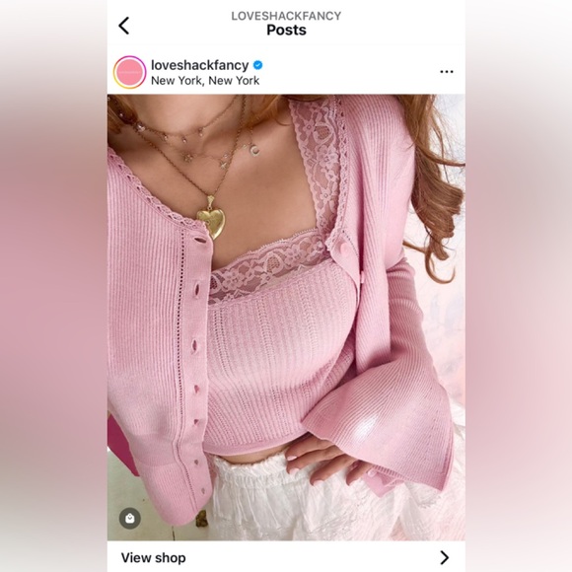Viewport: 572px width, 572px height.
Task: Tap the gold heart locket in photo
Action: coord(211,218)
